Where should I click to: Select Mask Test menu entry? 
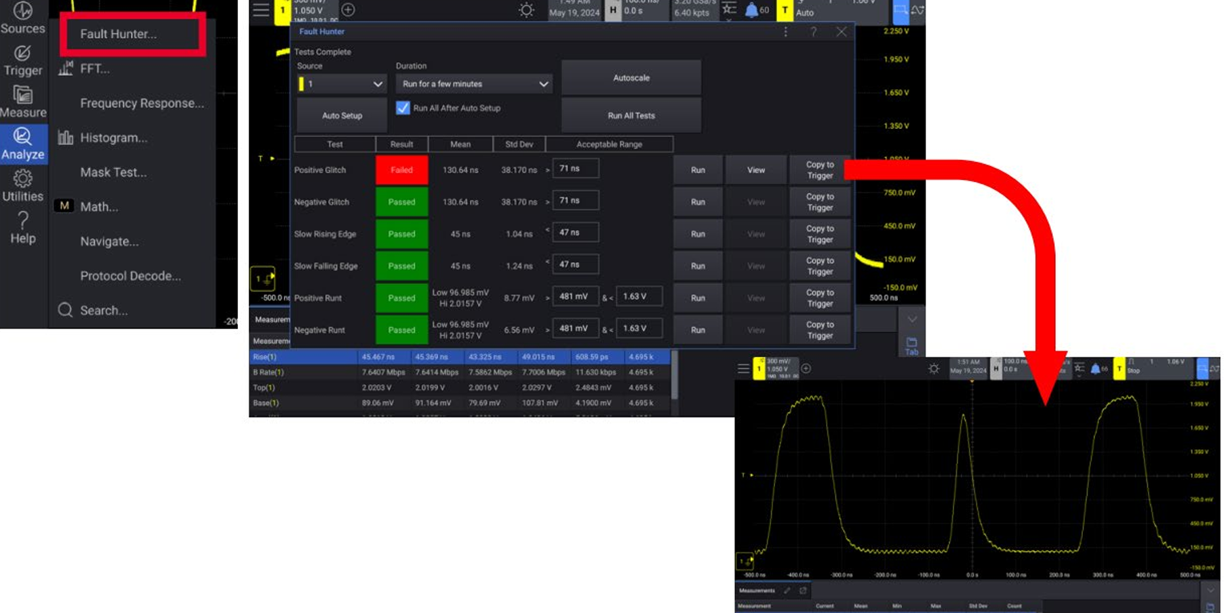coord(113,172)
